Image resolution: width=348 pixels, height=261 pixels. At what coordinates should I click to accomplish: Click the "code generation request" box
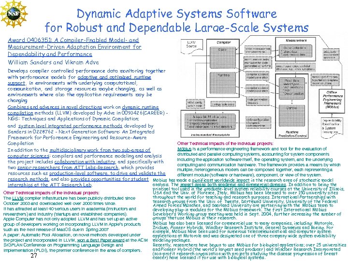click(258, 101)
